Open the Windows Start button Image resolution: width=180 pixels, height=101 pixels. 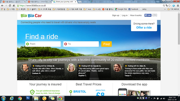point(3,98)
